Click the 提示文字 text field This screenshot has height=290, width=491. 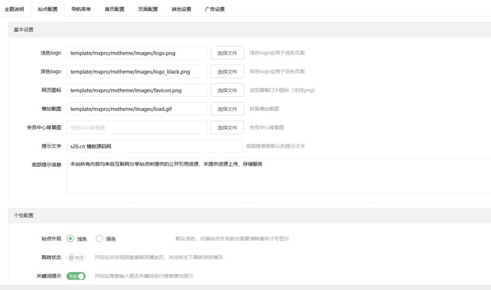pos(154,147)
